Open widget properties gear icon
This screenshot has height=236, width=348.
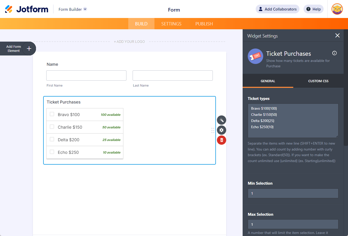coord(222,130)
